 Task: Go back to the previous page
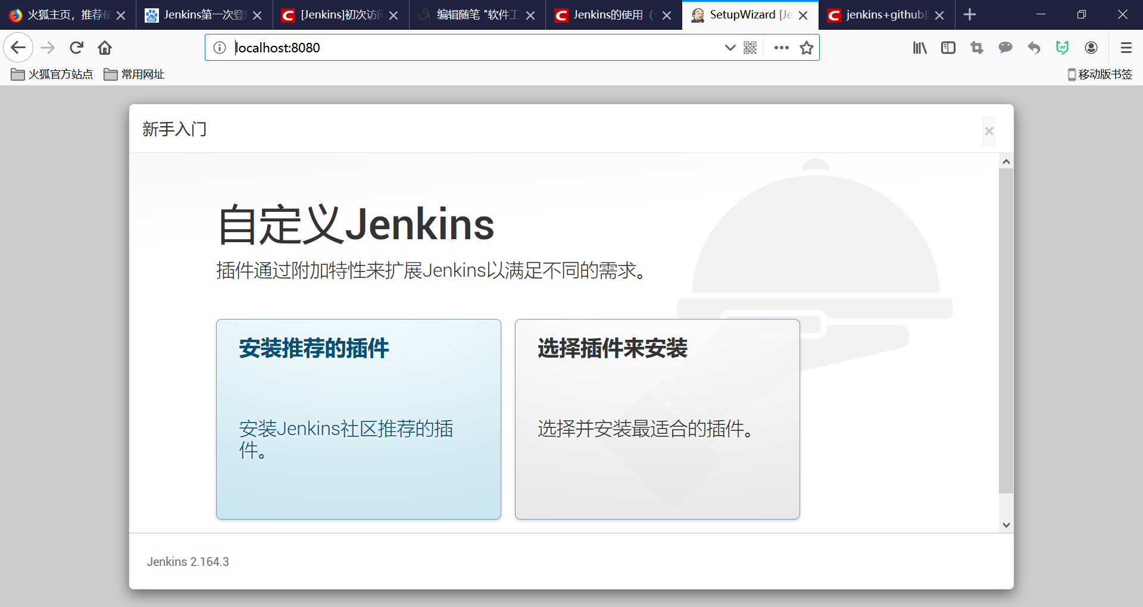[18, 48]
